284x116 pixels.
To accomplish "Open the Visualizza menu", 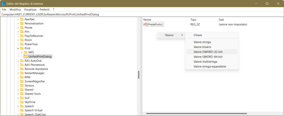I will tap(30, 9).
